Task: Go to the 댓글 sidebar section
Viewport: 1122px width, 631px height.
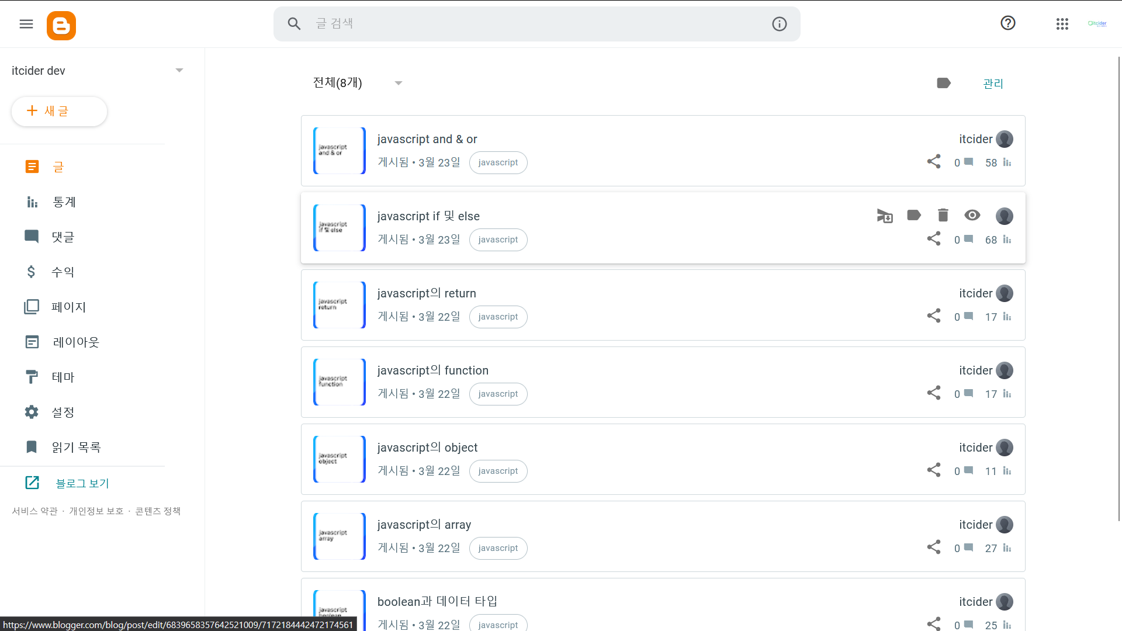Action: point(63,237)
